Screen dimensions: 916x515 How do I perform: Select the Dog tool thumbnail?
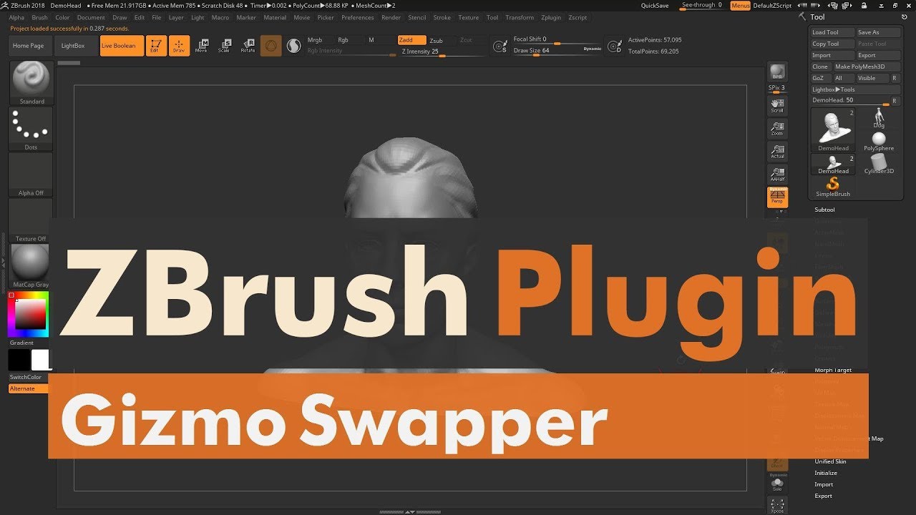click(879, 119)
